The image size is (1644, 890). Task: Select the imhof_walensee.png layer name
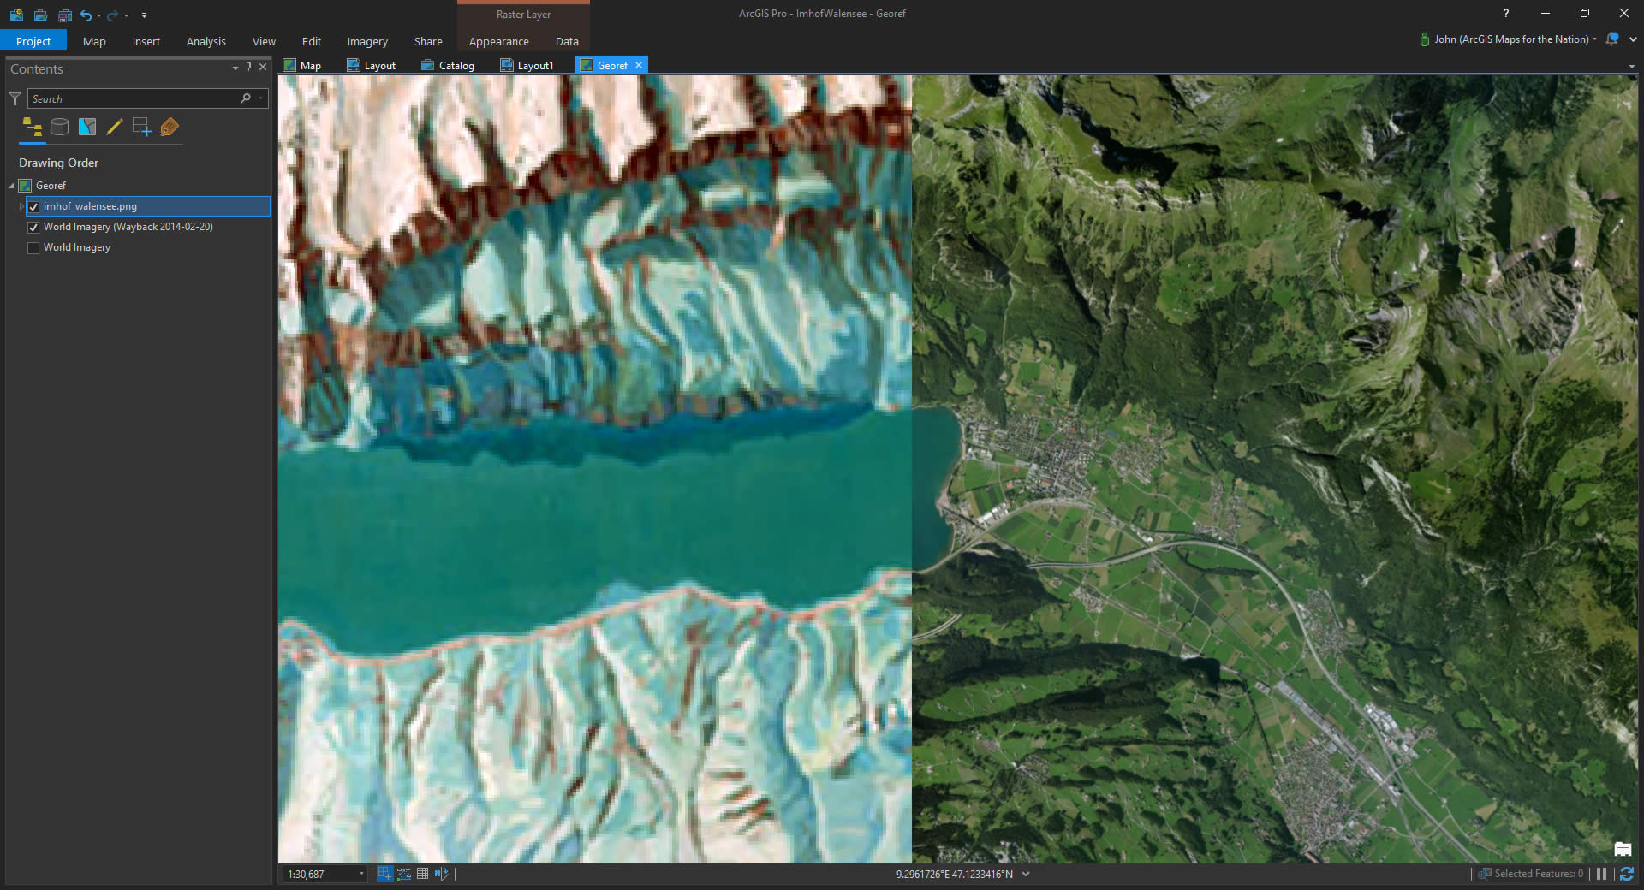(x=90, y=206)
